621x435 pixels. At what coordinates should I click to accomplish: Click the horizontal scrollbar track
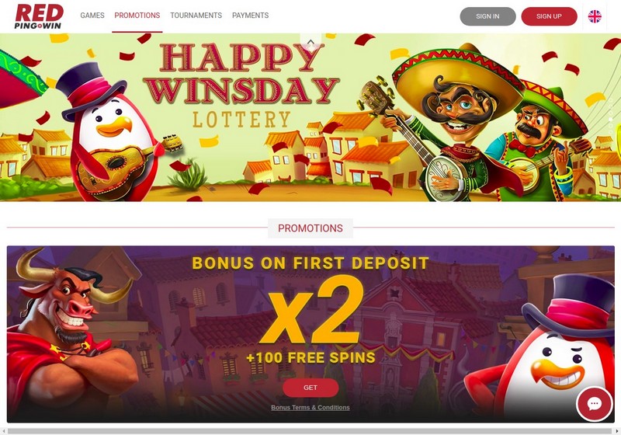[x=310, y=431]
